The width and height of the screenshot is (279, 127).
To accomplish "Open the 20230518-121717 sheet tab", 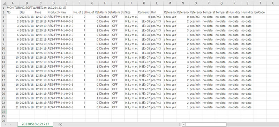I will 36,124.
